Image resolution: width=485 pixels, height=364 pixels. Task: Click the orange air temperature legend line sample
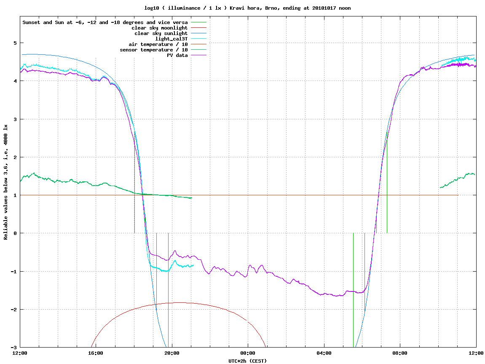click(198, 44)
